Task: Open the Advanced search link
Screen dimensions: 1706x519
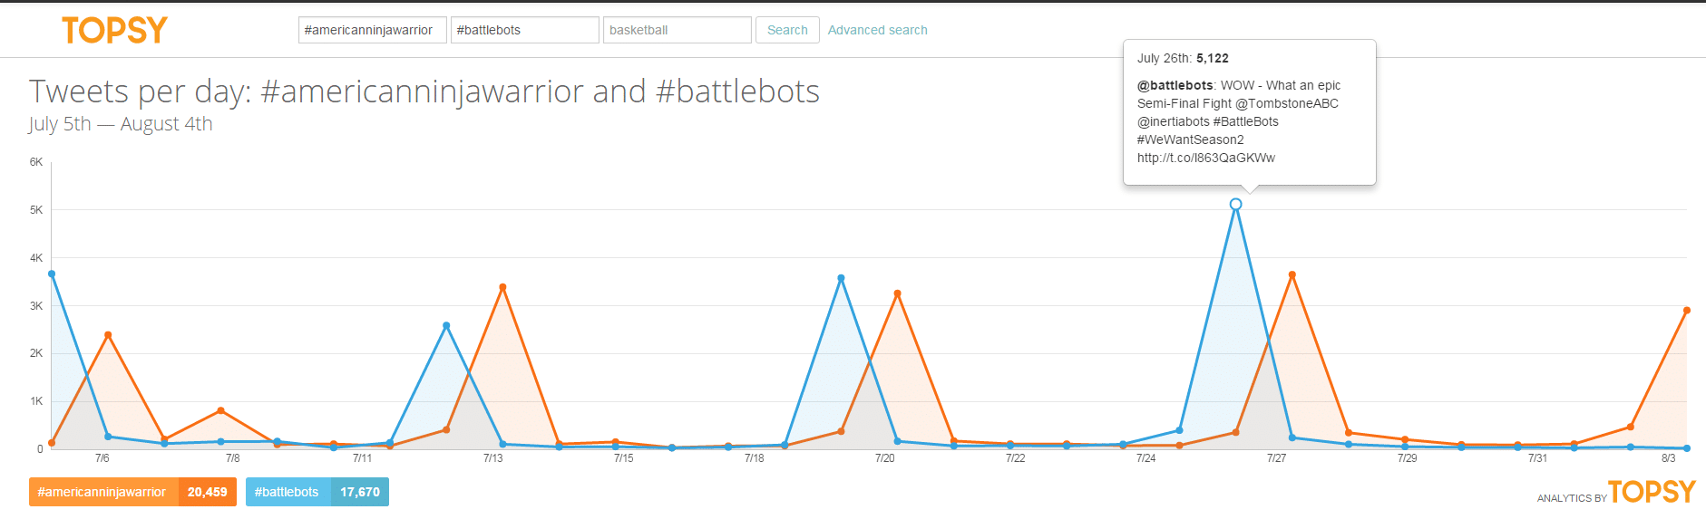Action: tap(878, 30)
